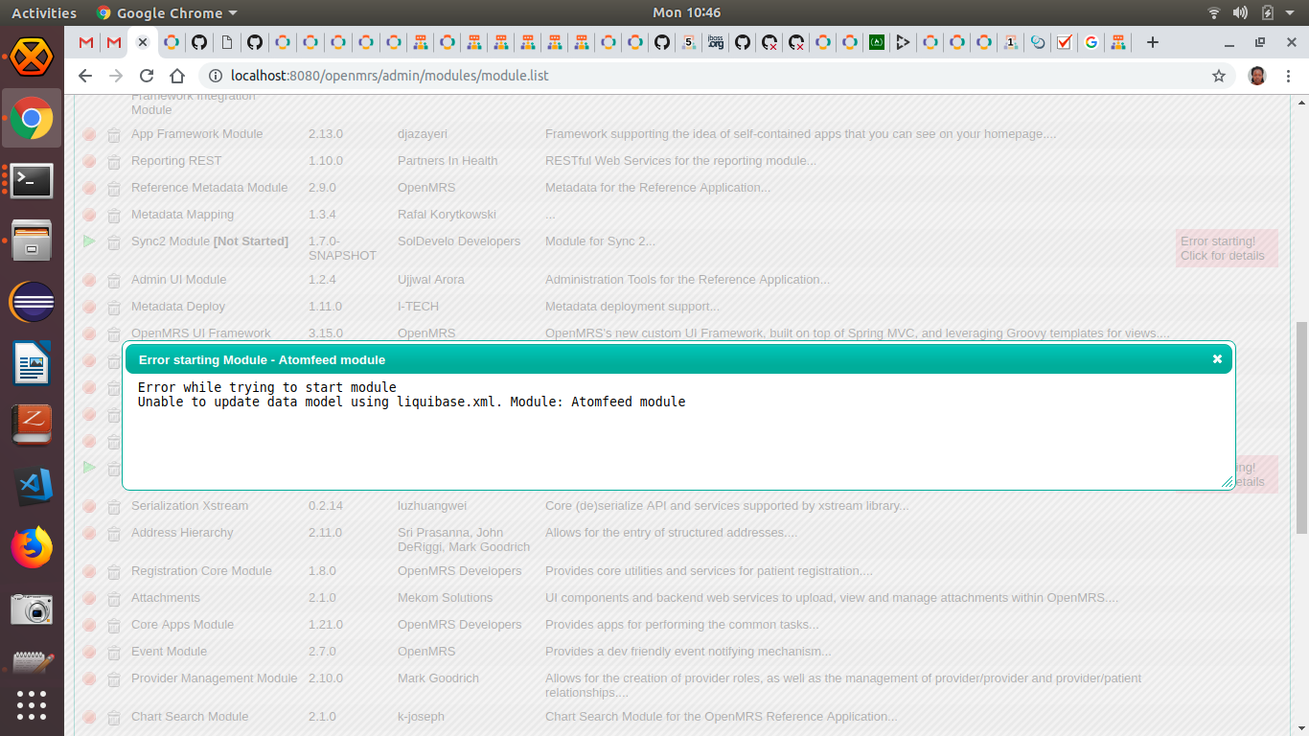Stop the Core Apps Module
Image resolution: width=1309 pixels, height=736 pixels.
point(89,626)
